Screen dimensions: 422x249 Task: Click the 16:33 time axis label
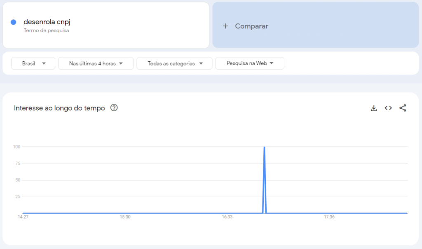tap(227, 217)
